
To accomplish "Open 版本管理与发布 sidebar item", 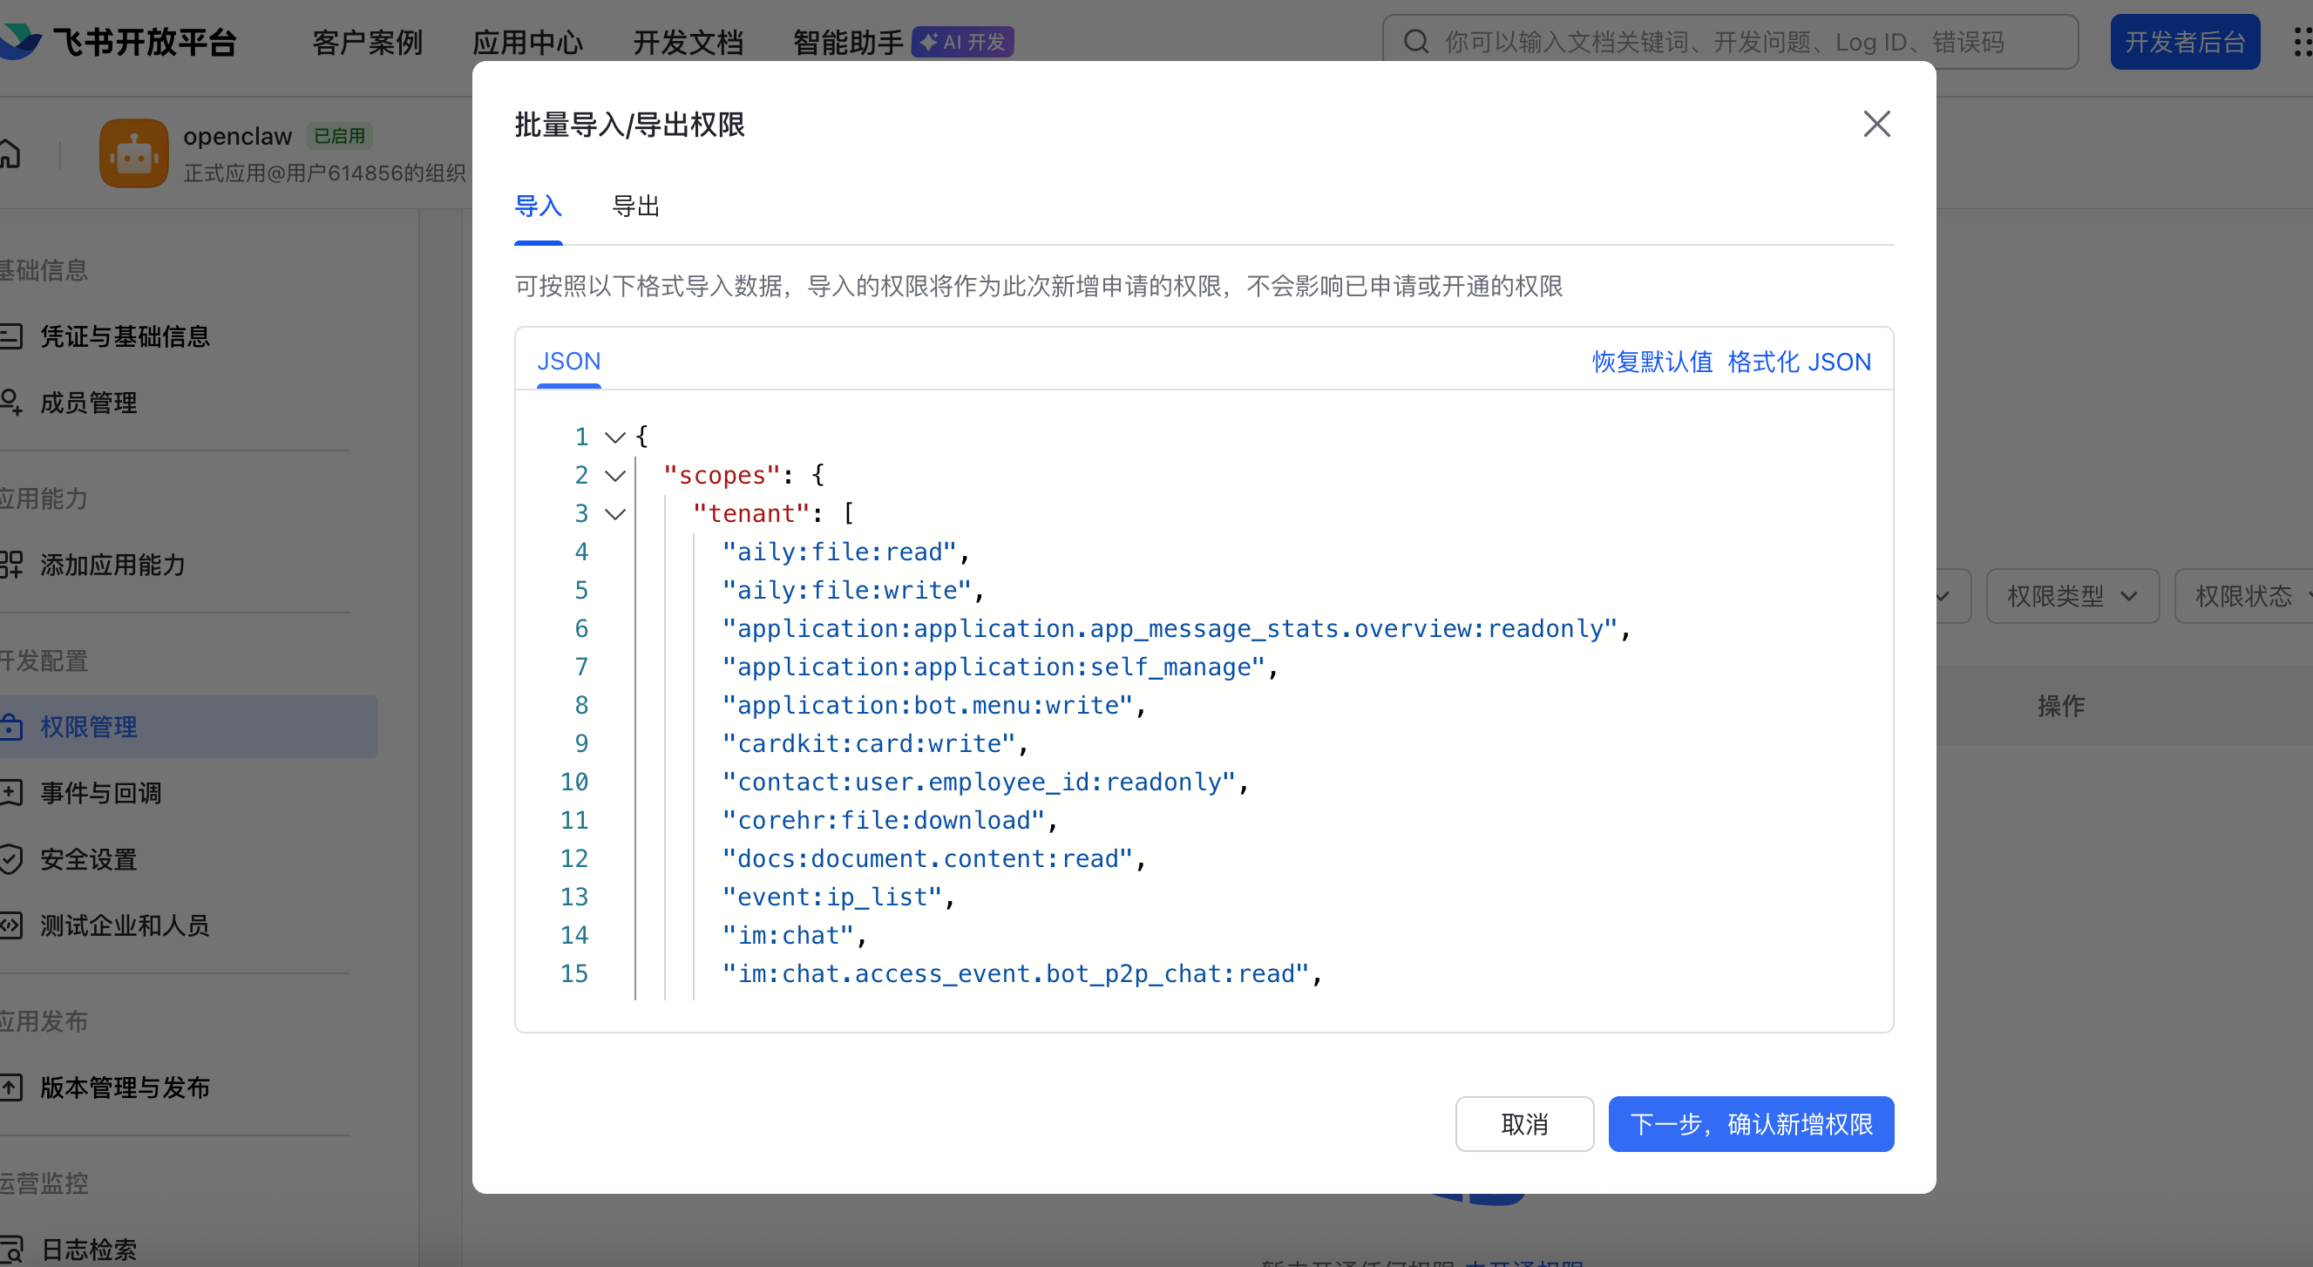I will click(x=125, y=1087).
